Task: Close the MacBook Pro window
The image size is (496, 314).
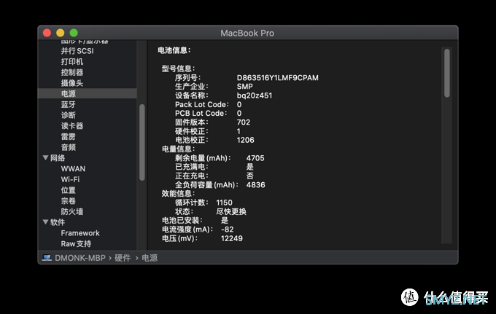Action: pos(47,33)
